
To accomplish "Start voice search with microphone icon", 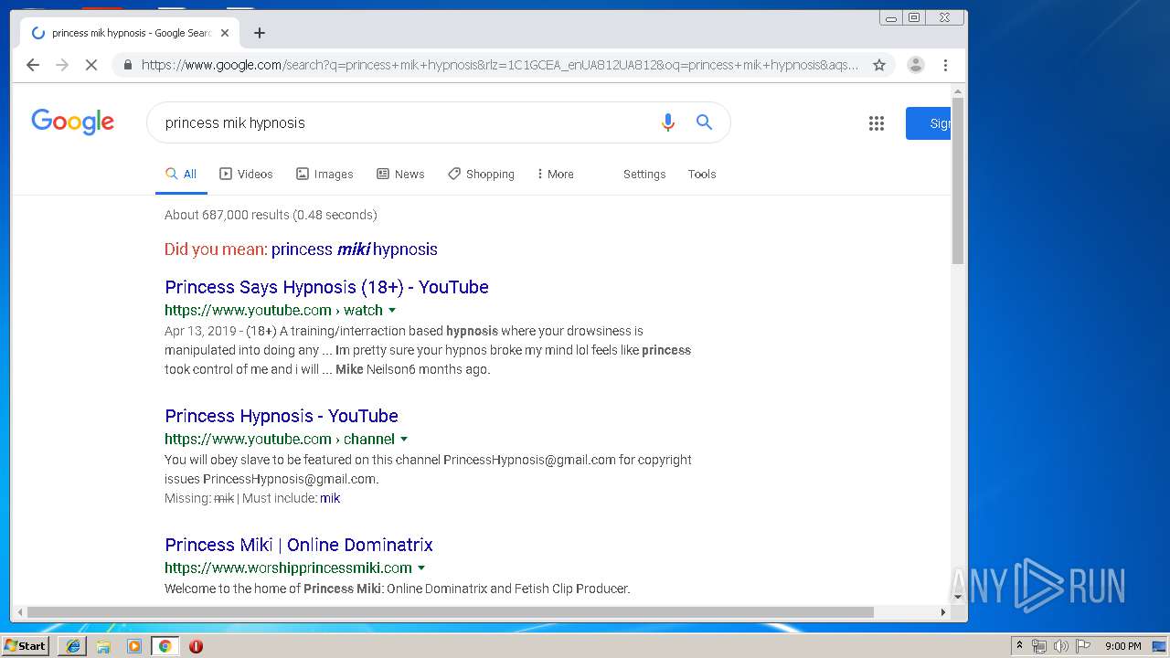I will click(x=668, y=122).
